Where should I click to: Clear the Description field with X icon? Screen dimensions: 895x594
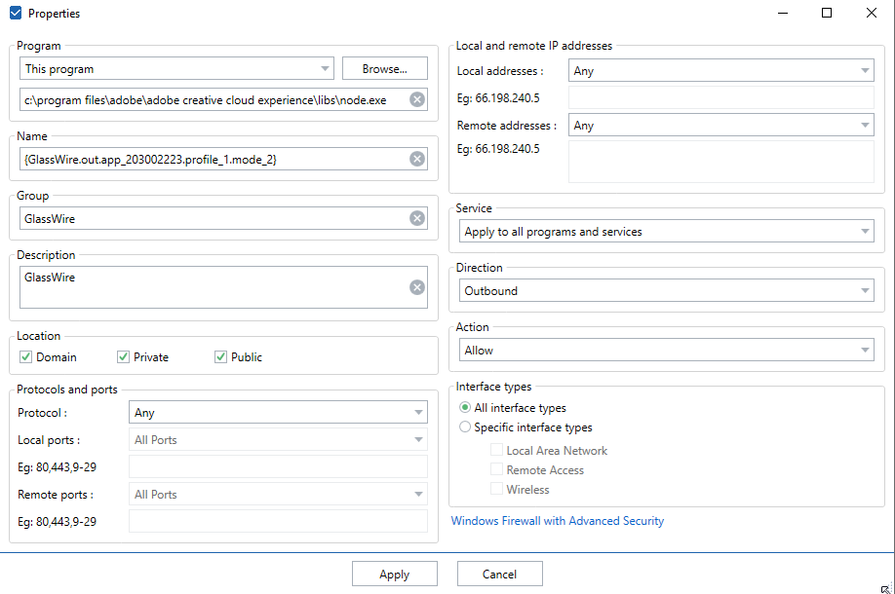[x=417, y=287]
